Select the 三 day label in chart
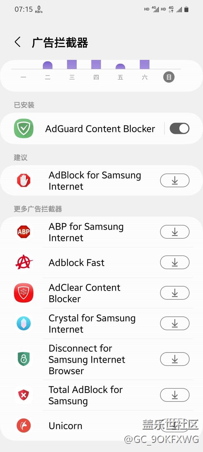Viewport: 203px width, 452px height. [72, 77]
